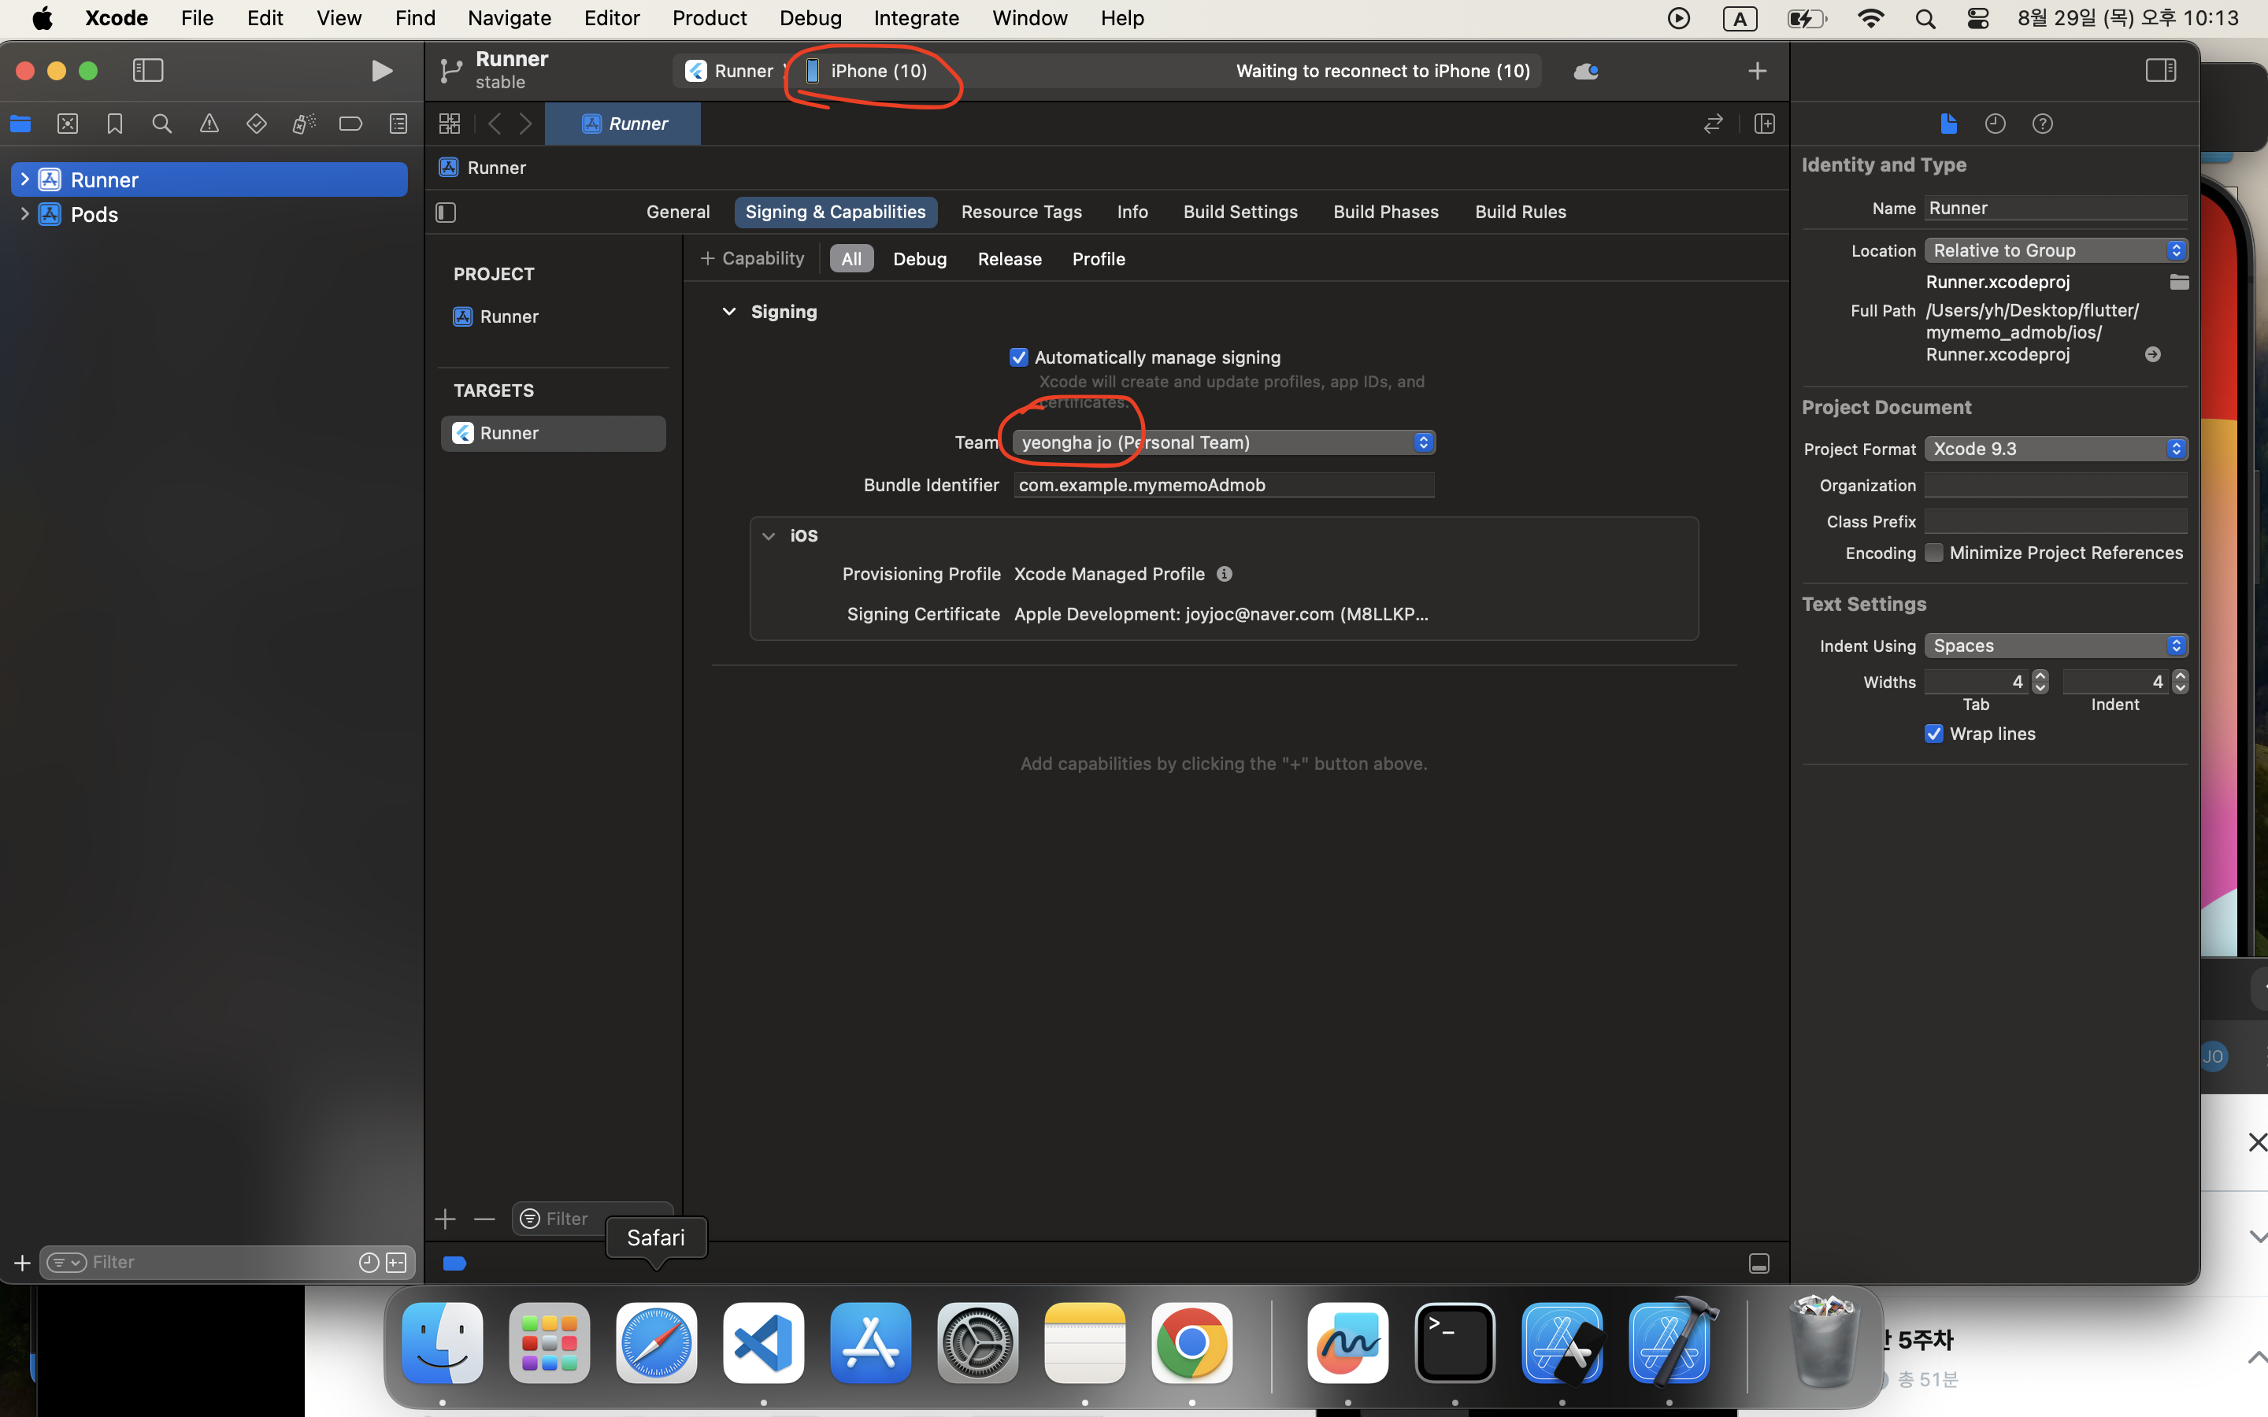
Task: Open the Debug navigator
Action: (304, 124)
